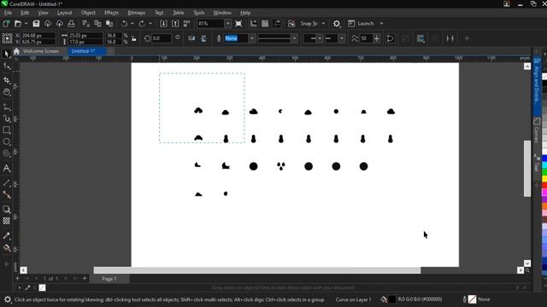The width and height of the screenshot is (547, 307).
Task: Click the red swatch in the palette
Action: (x=544, y=186)
